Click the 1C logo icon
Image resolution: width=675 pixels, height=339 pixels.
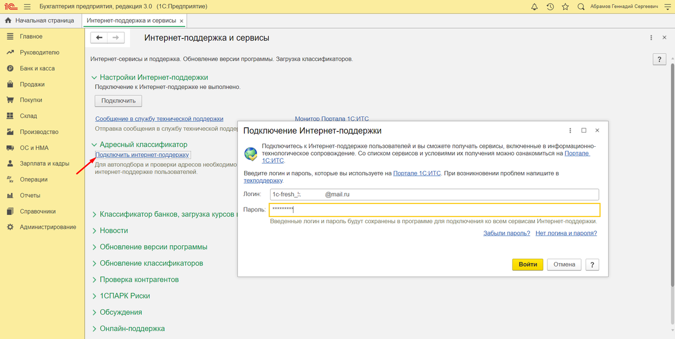pyautogui.click(x=10, y=7)
